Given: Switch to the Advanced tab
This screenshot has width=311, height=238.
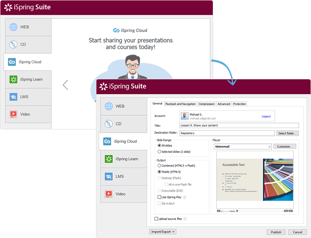Looking at the screenshot, I should (x=224, y=104).
